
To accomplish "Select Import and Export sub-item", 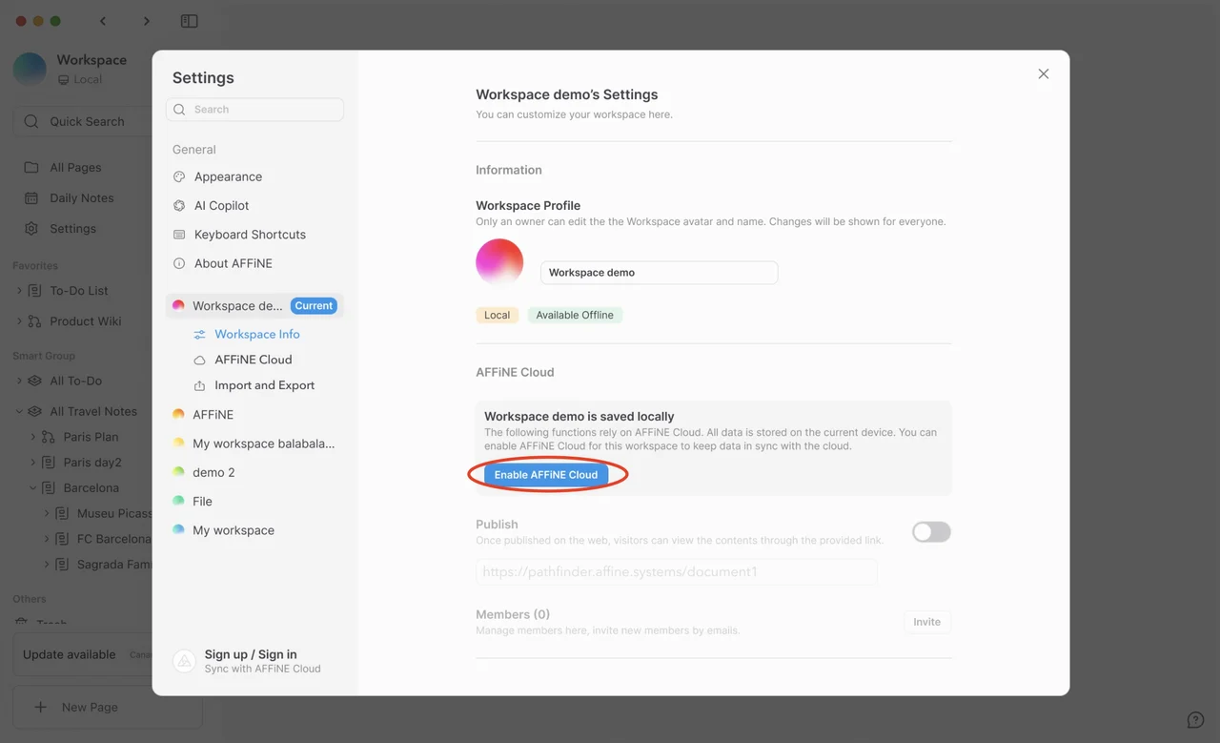I will (x=264, y=385).
